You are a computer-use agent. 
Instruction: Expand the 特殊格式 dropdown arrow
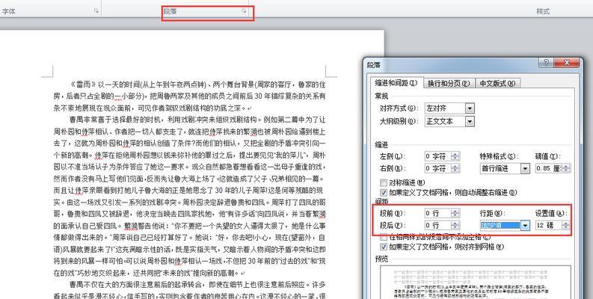point(525,169)
